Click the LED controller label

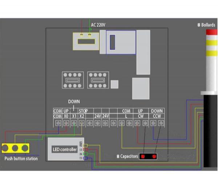click(65, 149)
